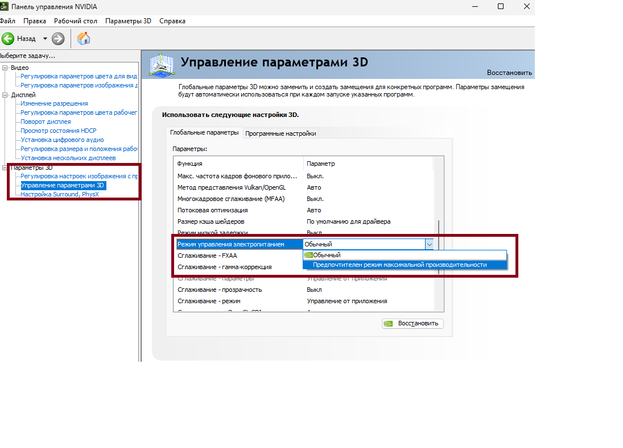Open the Home page icon in toolbar
The image size is (623, 448).
click(x=84, y=39)
